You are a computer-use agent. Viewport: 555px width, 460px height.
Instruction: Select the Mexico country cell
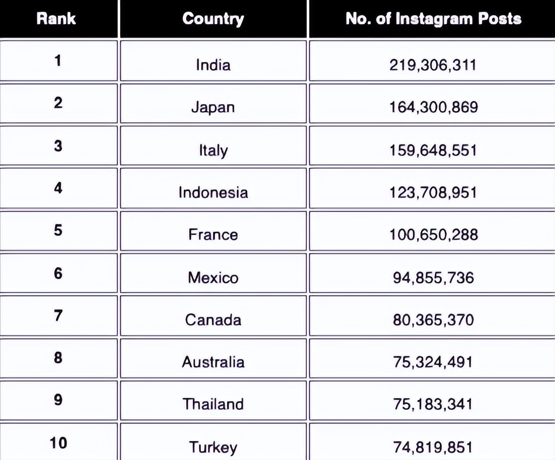[x=213, y=273]
